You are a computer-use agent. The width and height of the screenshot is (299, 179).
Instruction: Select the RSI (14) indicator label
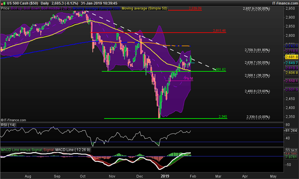click(8, 125)
